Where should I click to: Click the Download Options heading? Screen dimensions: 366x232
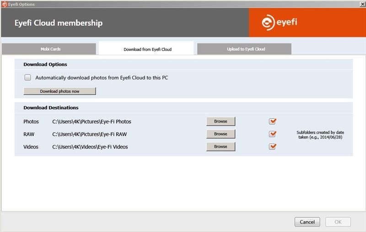45,64
